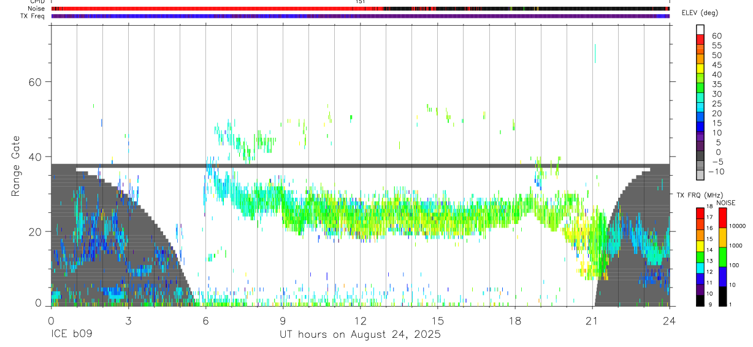This screenshot has height=347, width=753.
Task: Click the 9 tick on UT hours axis
Action: pos(283,321)
